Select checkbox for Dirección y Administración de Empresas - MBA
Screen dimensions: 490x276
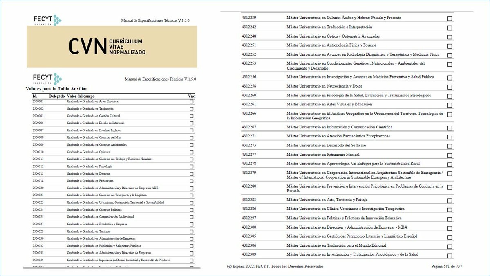point(450,228)
